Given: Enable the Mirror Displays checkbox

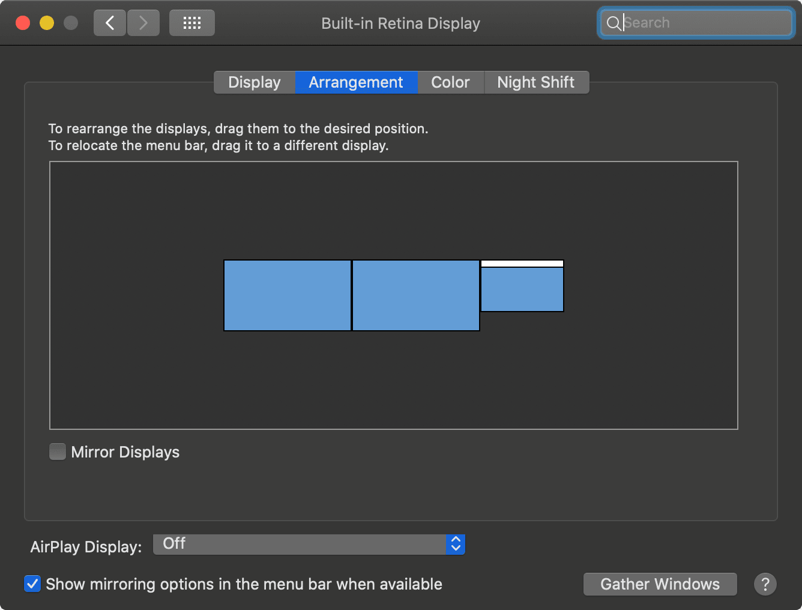Looking at the screenshot, I should click(x=58, y=451).
